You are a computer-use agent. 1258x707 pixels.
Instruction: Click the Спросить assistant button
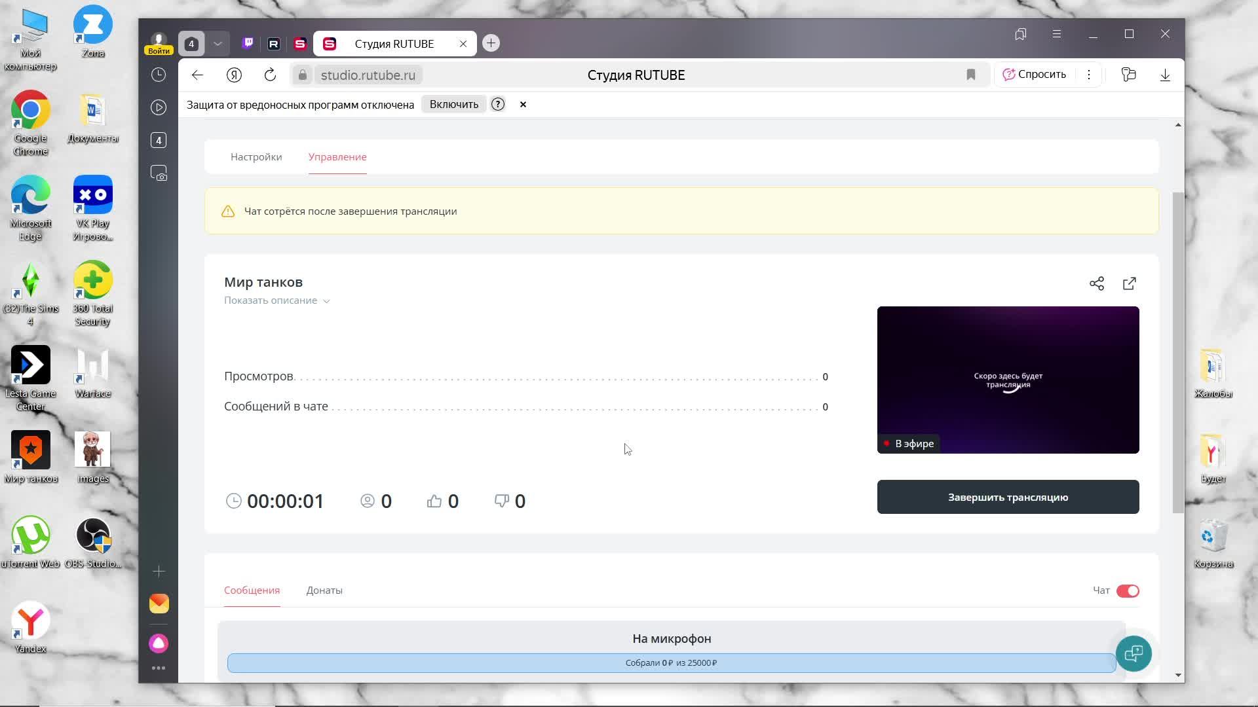pyautogui.click(x=1035, y=75)
